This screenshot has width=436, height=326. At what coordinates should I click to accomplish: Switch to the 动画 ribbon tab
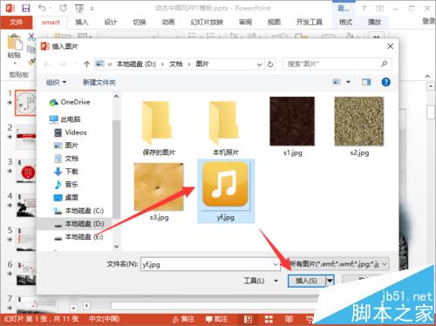click(168, 23)
